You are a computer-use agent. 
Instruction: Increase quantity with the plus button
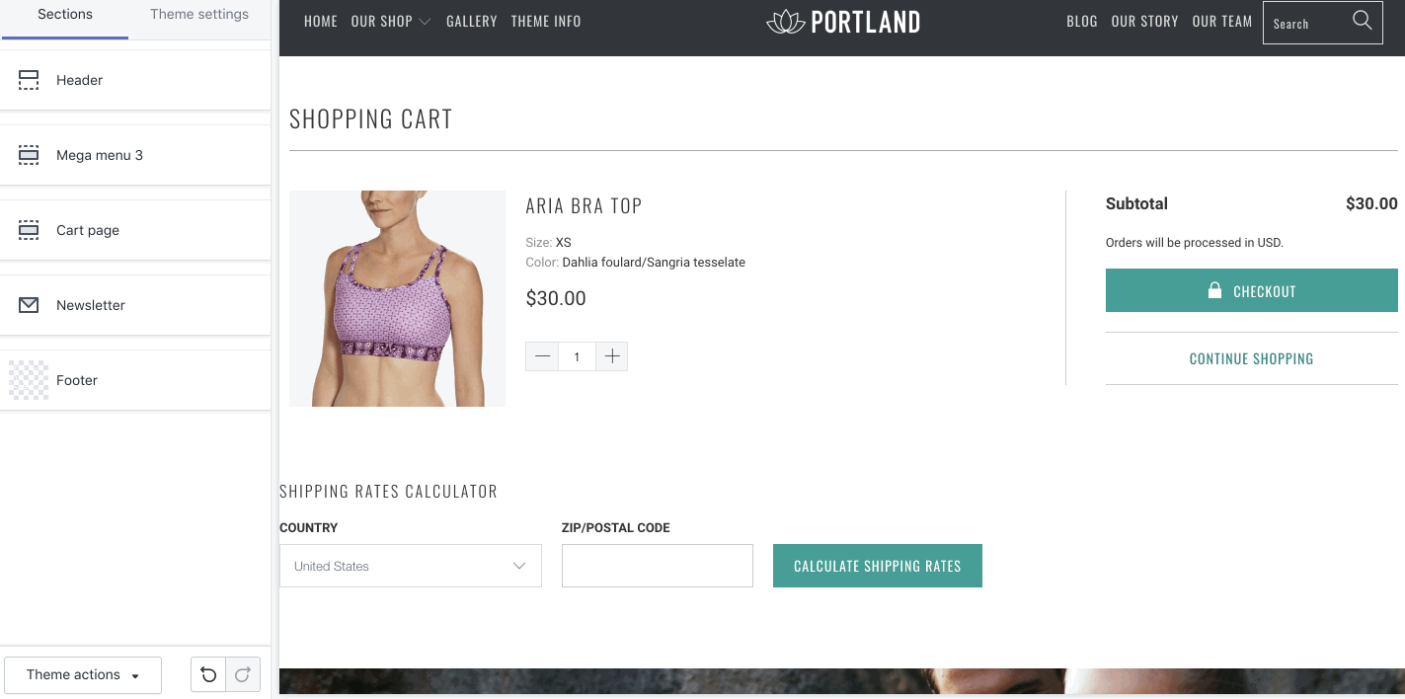(x=611, y=356)
